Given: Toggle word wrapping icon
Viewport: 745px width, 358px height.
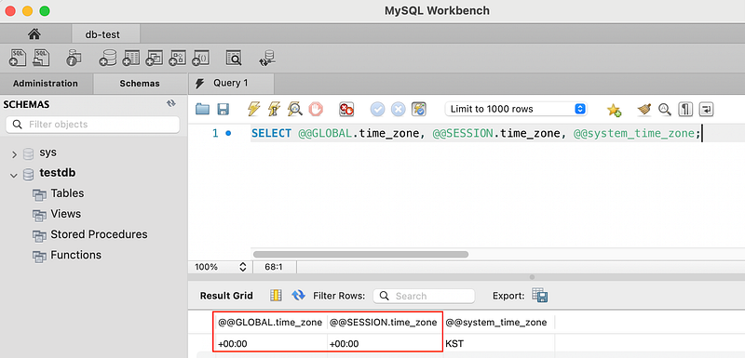Looking at the screenshot, I should (x=707, y=109).
